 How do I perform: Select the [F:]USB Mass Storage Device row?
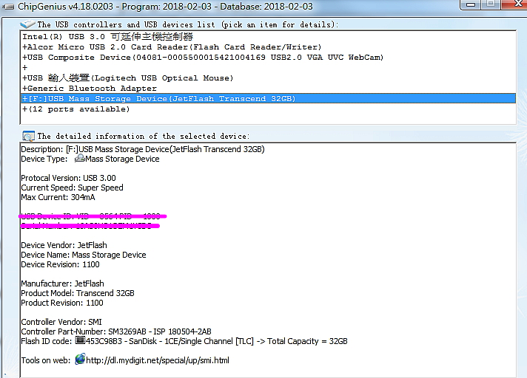(x=268, y=98)
